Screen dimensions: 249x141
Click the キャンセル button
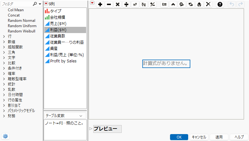tap(199, 137)
